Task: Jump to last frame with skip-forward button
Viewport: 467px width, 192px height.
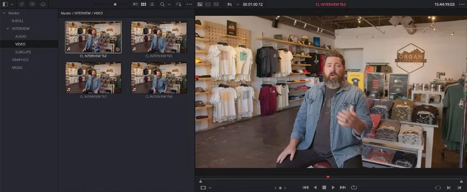Action: (x=343, y=188)
